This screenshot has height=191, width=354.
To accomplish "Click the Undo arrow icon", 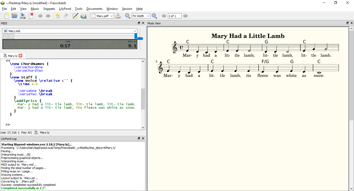I will tap(58, 16).
